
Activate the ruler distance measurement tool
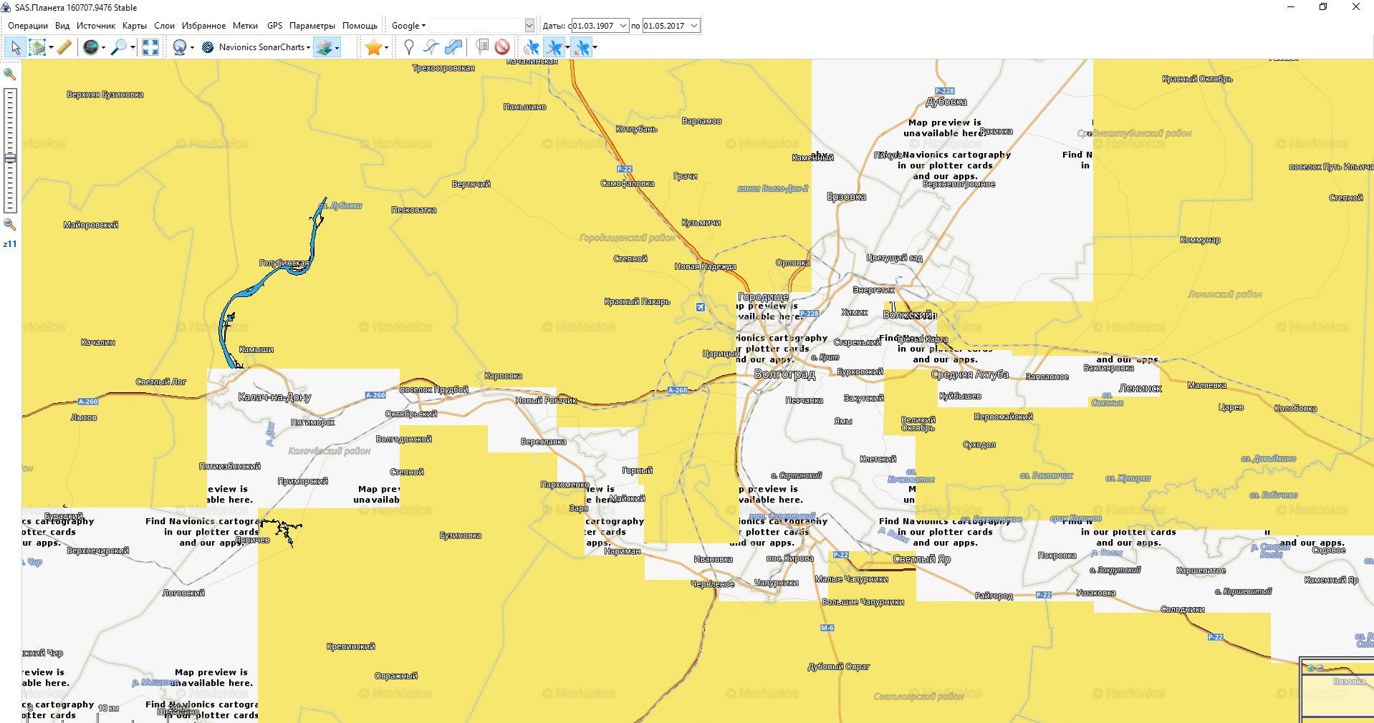tap(64, 47)
